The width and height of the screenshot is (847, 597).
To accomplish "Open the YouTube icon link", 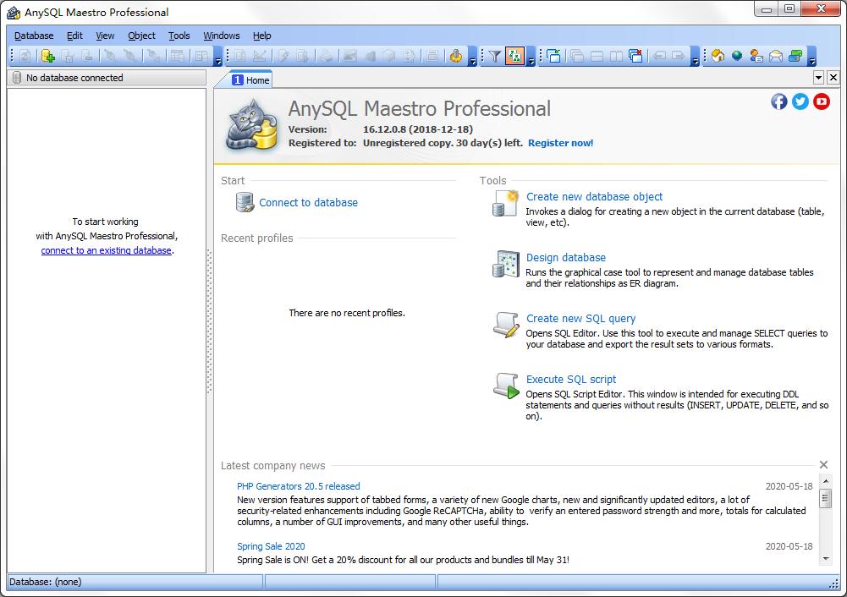I will pyautogui.click(x=822, y=101).
